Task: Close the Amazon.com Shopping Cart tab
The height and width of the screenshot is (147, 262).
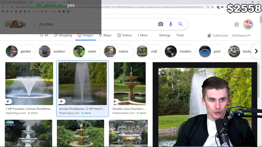Action: pos(32,2)
